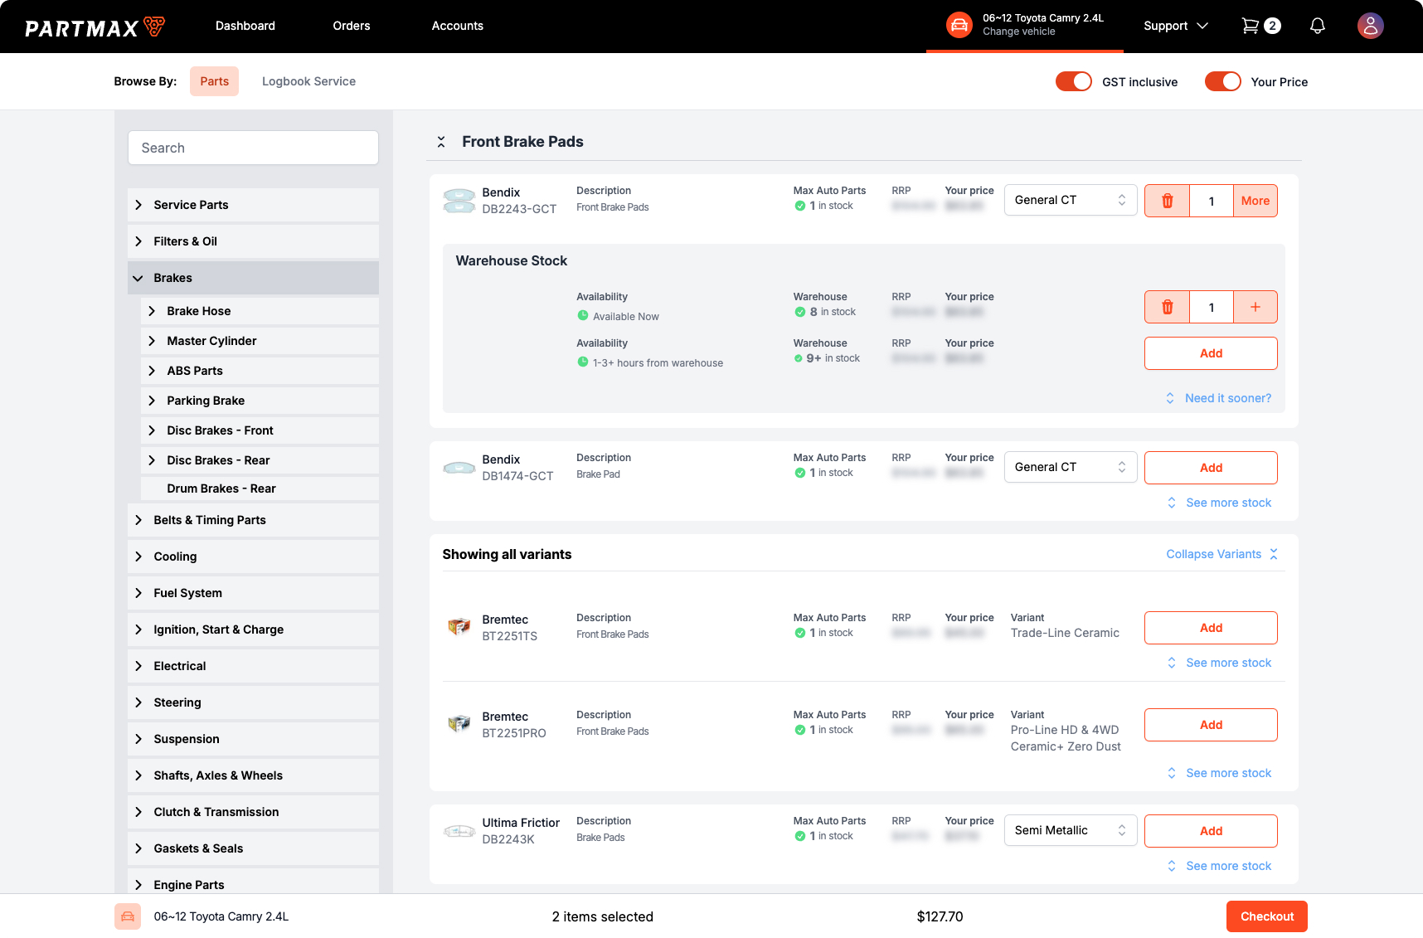Image resolution: width=1423 pixels, height=938 pixels.
Task: Open the Orders menu
Action: coord(351,26)
